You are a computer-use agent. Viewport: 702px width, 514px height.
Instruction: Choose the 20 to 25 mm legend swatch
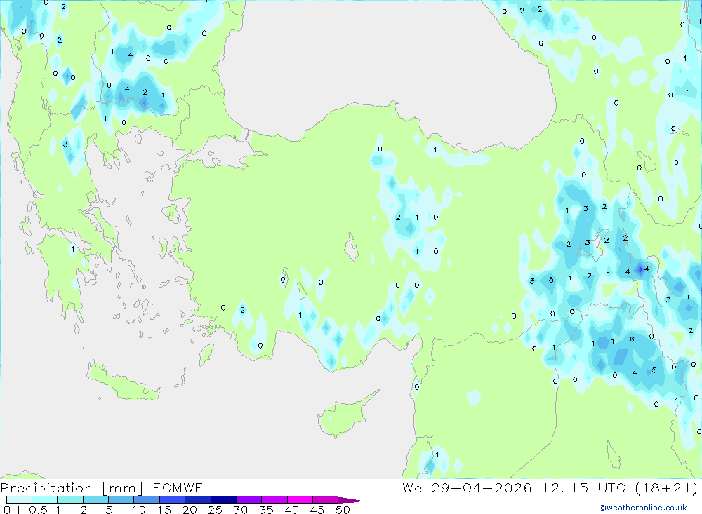198,500
